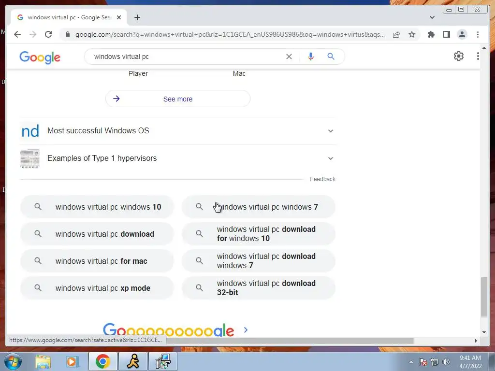Click the scroll down arrow
Image resolution: width=495 pixels, height=371 pixels.
coord(484,332)
